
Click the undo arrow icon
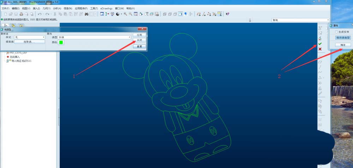pos(40,14)
